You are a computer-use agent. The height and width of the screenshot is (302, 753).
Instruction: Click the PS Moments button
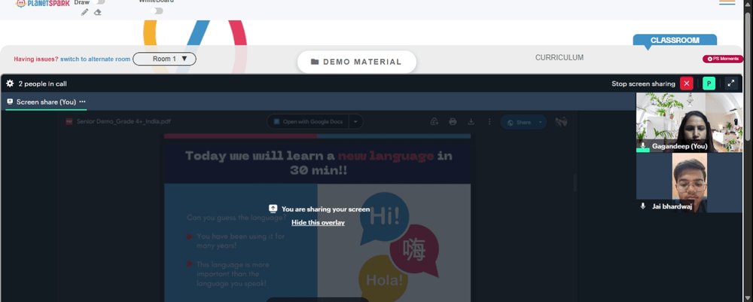pos(723,59)
